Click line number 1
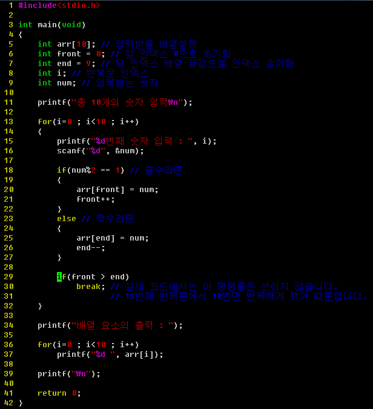 pos(11,5)
